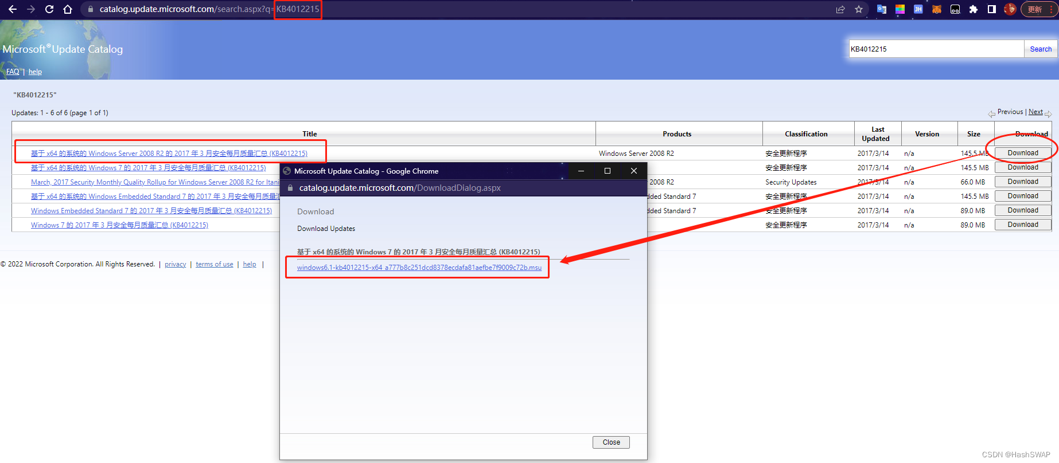1059x463 pixels.
Task: Maximize the Microsoft Update Catalog popup window
Action: (608, 171)
